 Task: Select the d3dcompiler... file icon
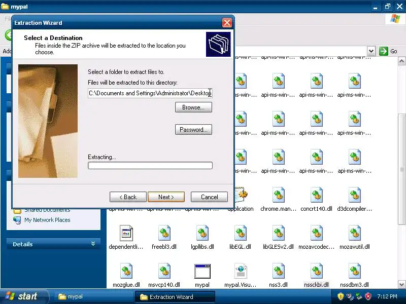[354, 195]
